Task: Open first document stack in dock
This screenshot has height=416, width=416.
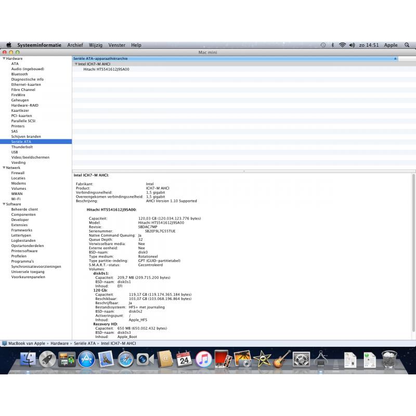Action: (350, 360)
